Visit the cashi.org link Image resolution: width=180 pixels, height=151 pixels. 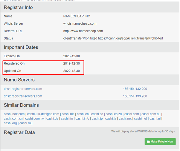point(10,123)
